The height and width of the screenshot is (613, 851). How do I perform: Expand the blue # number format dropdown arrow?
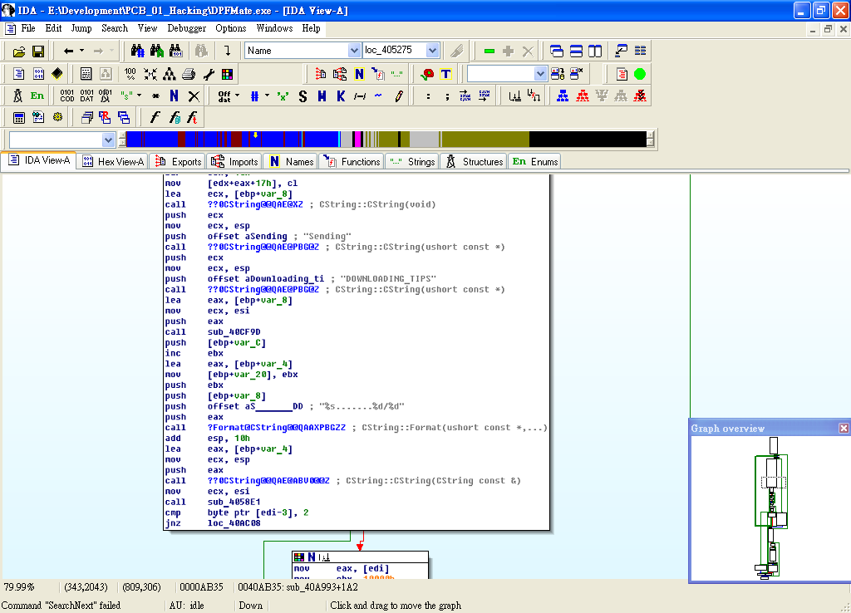coord(267,96)
